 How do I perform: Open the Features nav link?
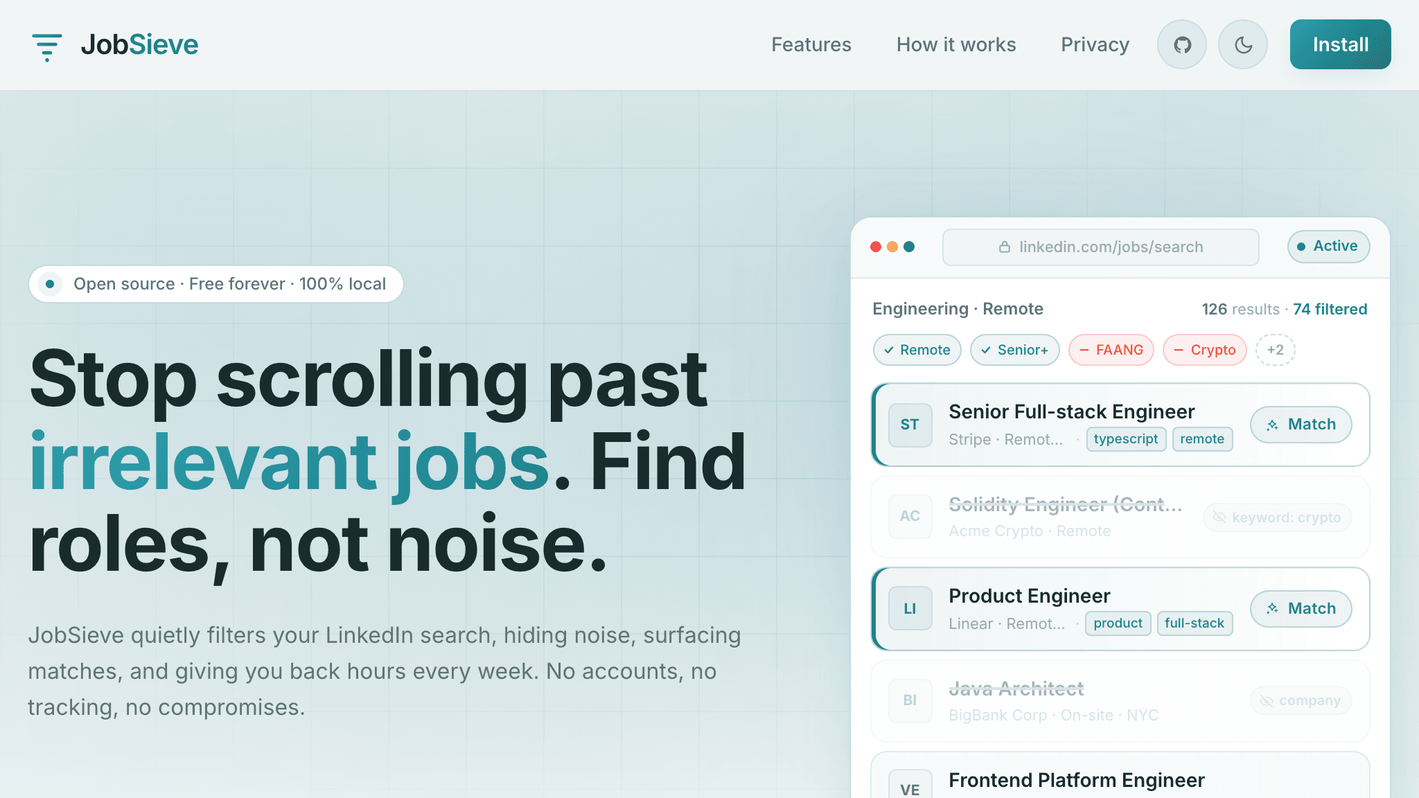click(x=811, y=44)
